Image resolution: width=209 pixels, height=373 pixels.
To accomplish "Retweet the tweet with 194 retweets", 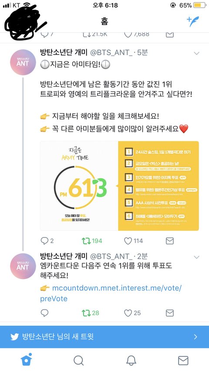I will coord(86,241).
